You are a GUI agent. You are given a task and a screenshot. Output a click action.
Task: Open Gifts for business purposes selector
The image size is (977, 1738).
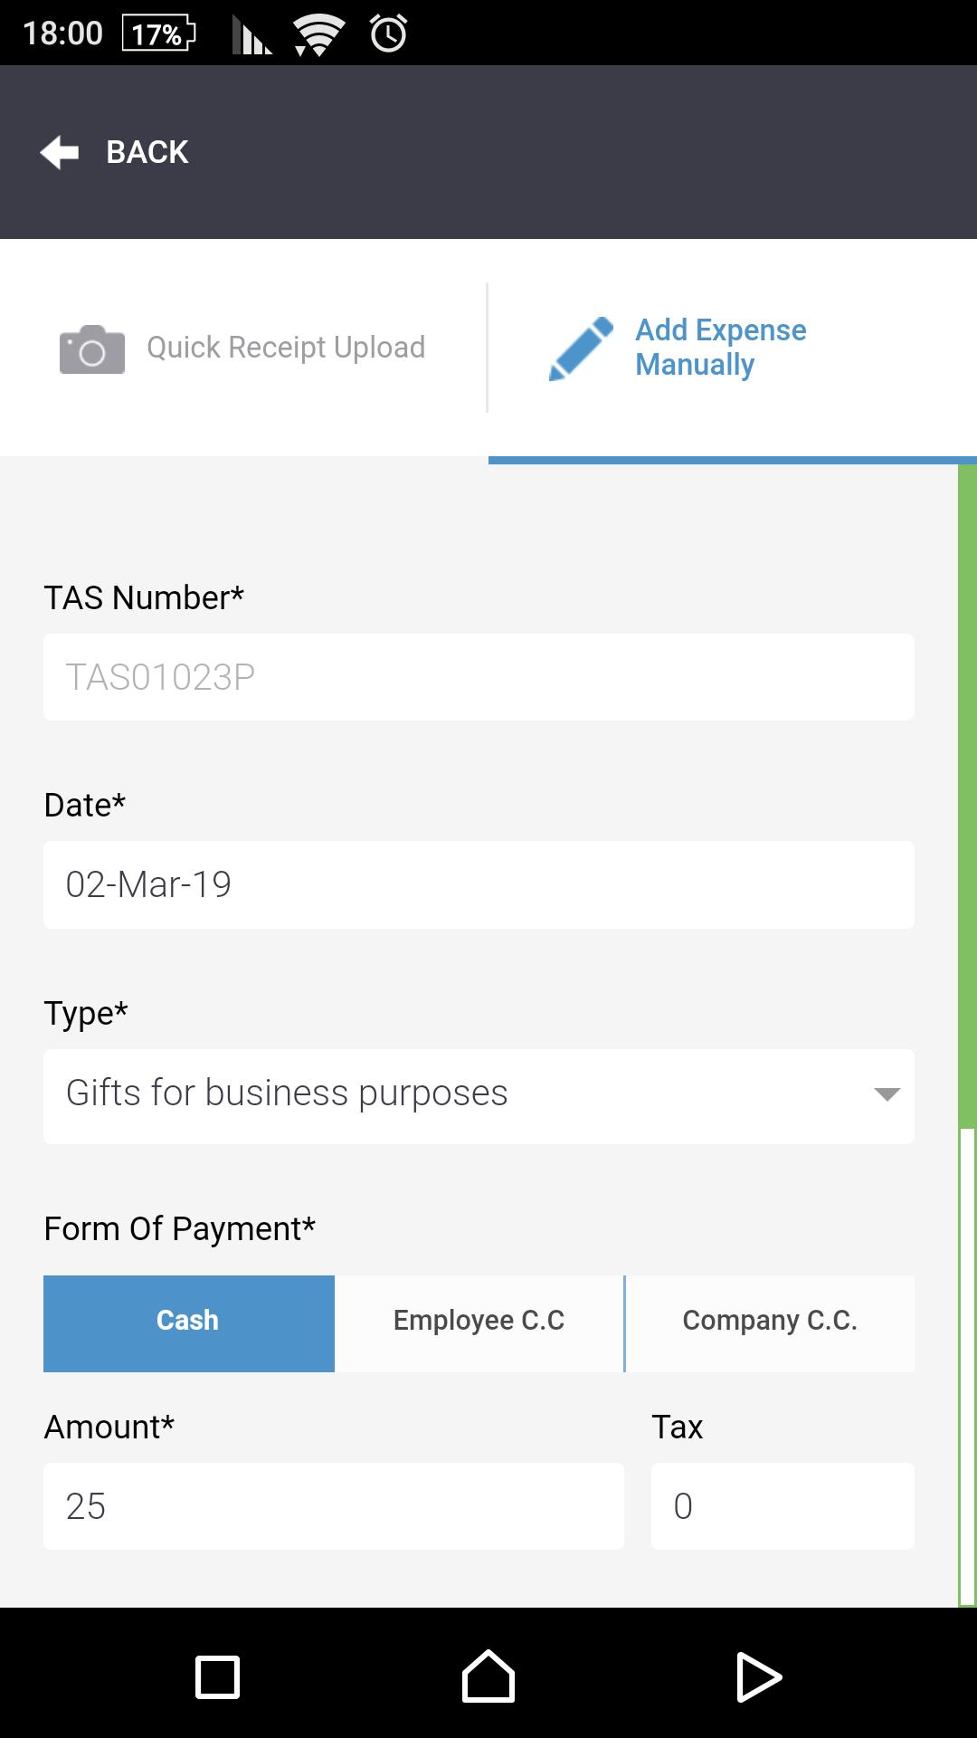(x=452, y=1095)
